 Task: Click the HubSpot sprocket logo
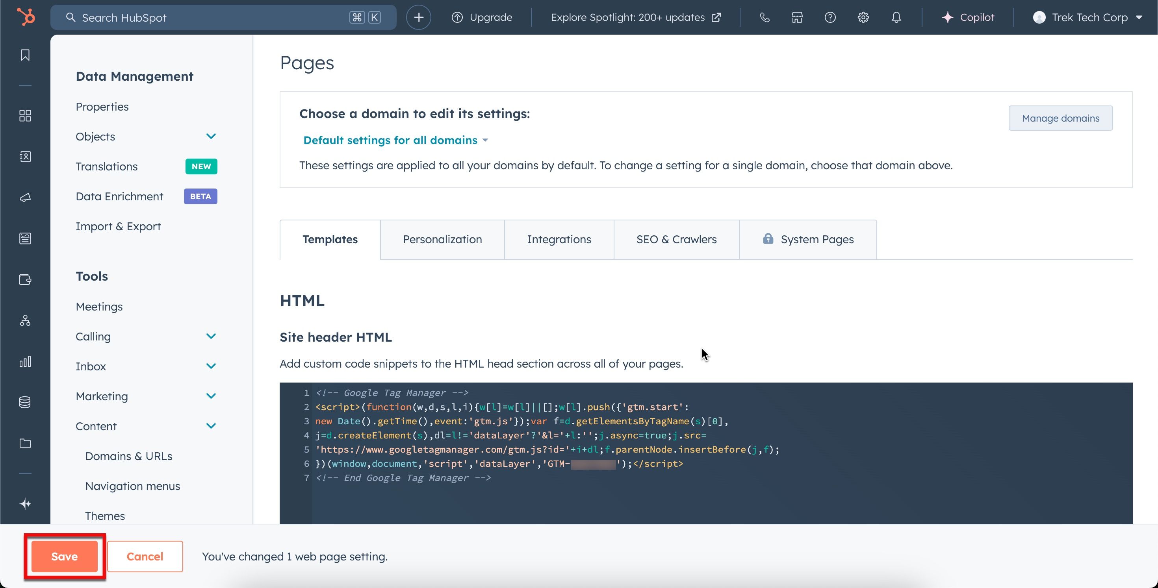click(x=26, y=18)
